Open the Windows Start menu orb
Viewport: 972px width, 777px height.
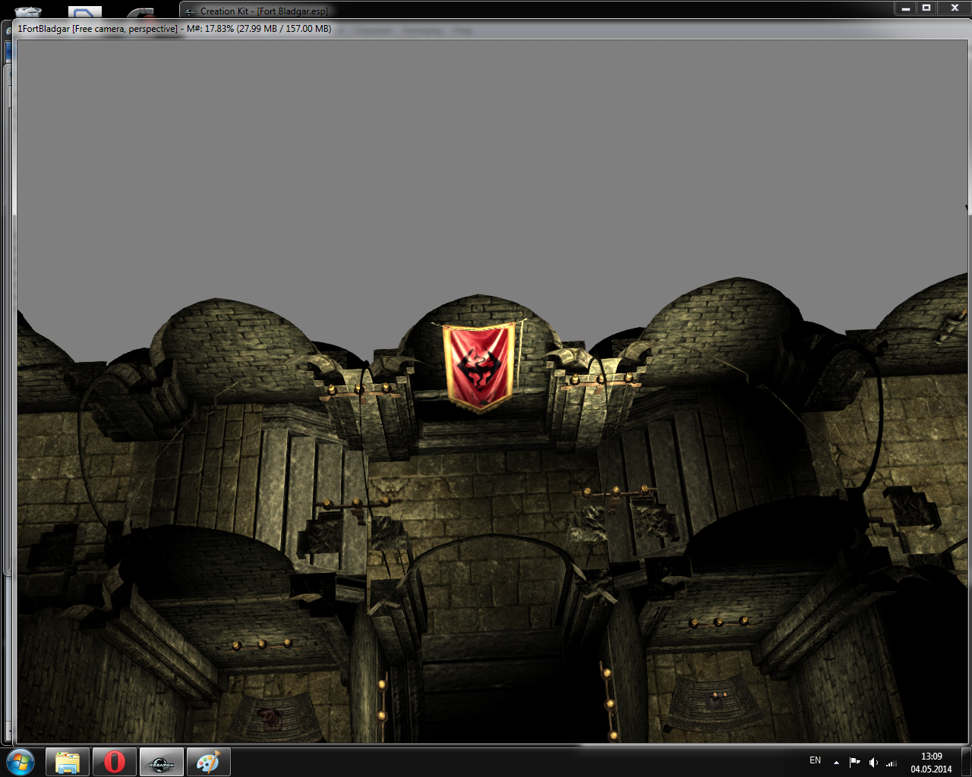click(21, 761)
